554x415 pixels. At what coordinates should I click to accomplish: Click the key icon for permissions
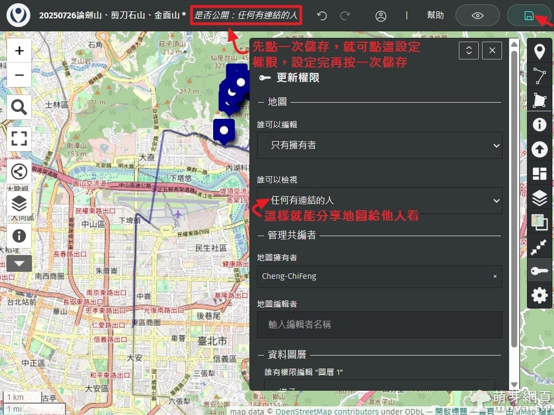(539, 271)
